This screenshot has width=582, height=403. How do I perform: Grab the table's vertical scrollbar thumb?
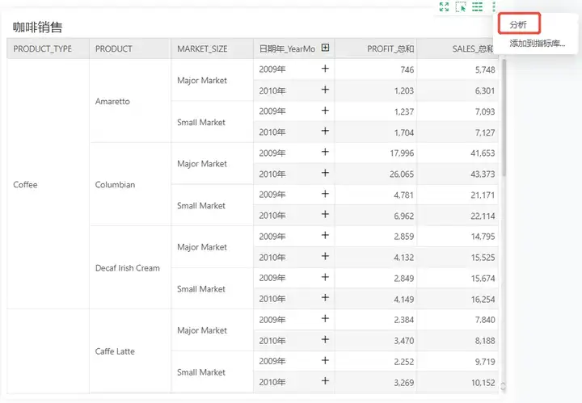pos(504,118)
